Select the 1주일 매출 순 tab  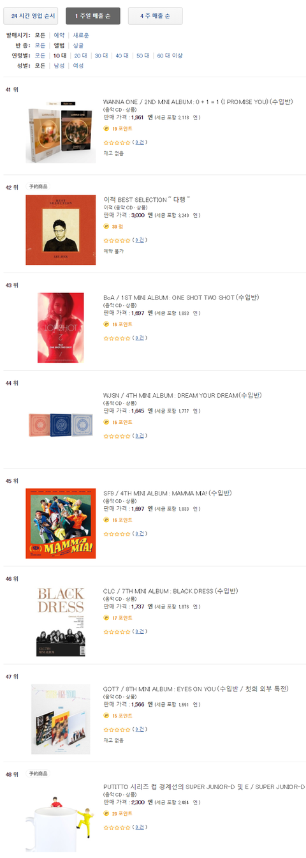pos(93,15)
